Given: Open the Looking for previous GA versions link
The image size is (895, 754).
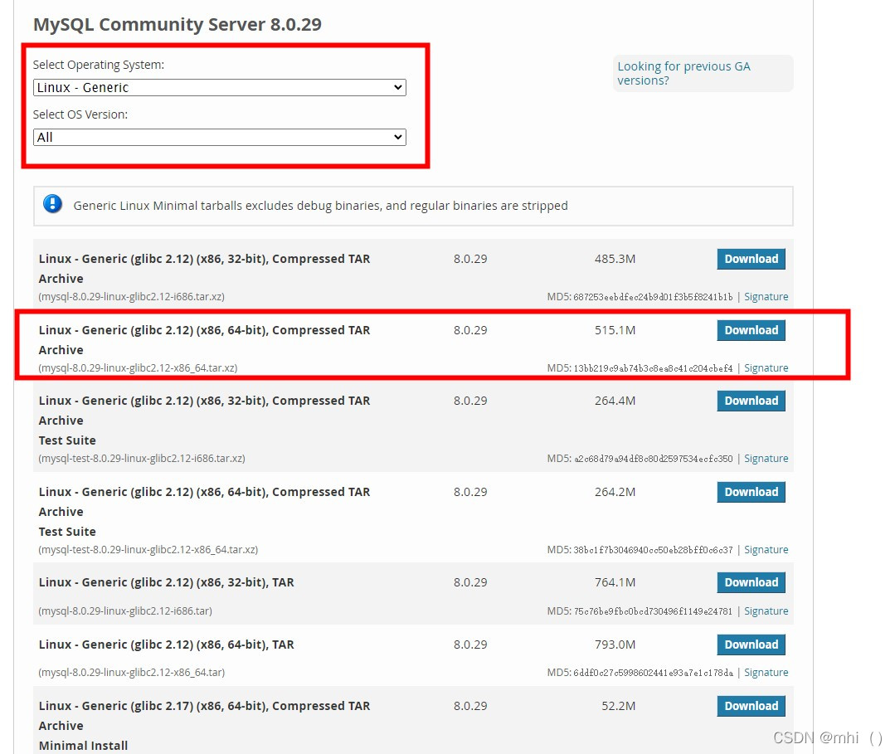Looking at the screenshot, I should point(683,73).
